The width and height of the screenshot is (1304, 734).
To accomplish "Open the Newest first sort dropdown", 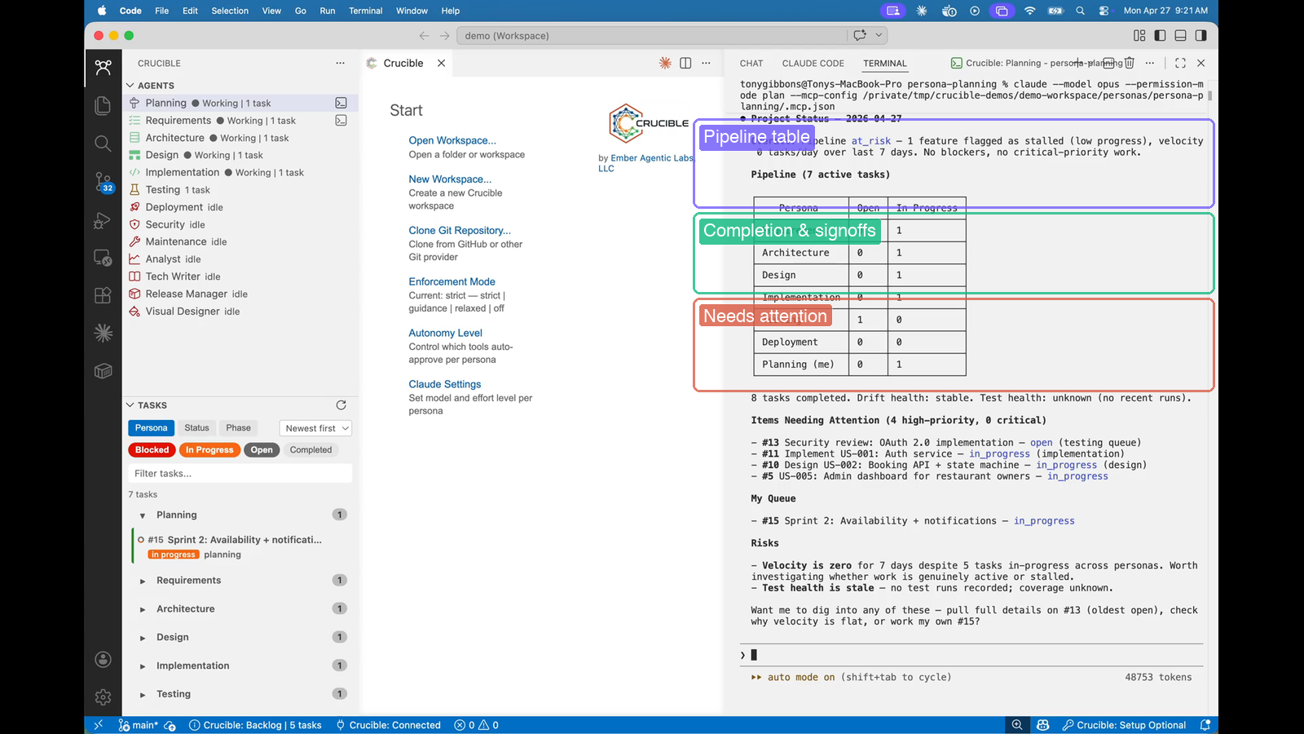I will pos(315,427).
